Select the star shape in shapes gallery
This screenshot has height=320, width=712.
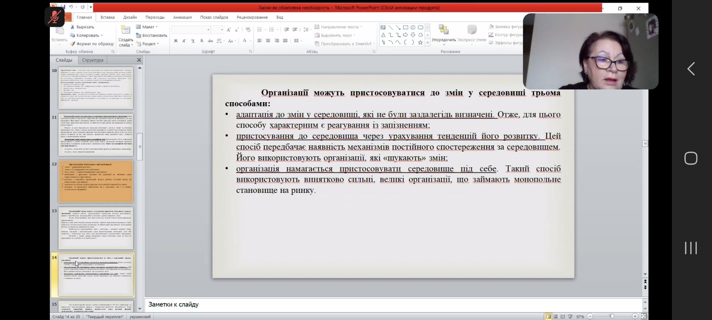click(x=420, y=43)
